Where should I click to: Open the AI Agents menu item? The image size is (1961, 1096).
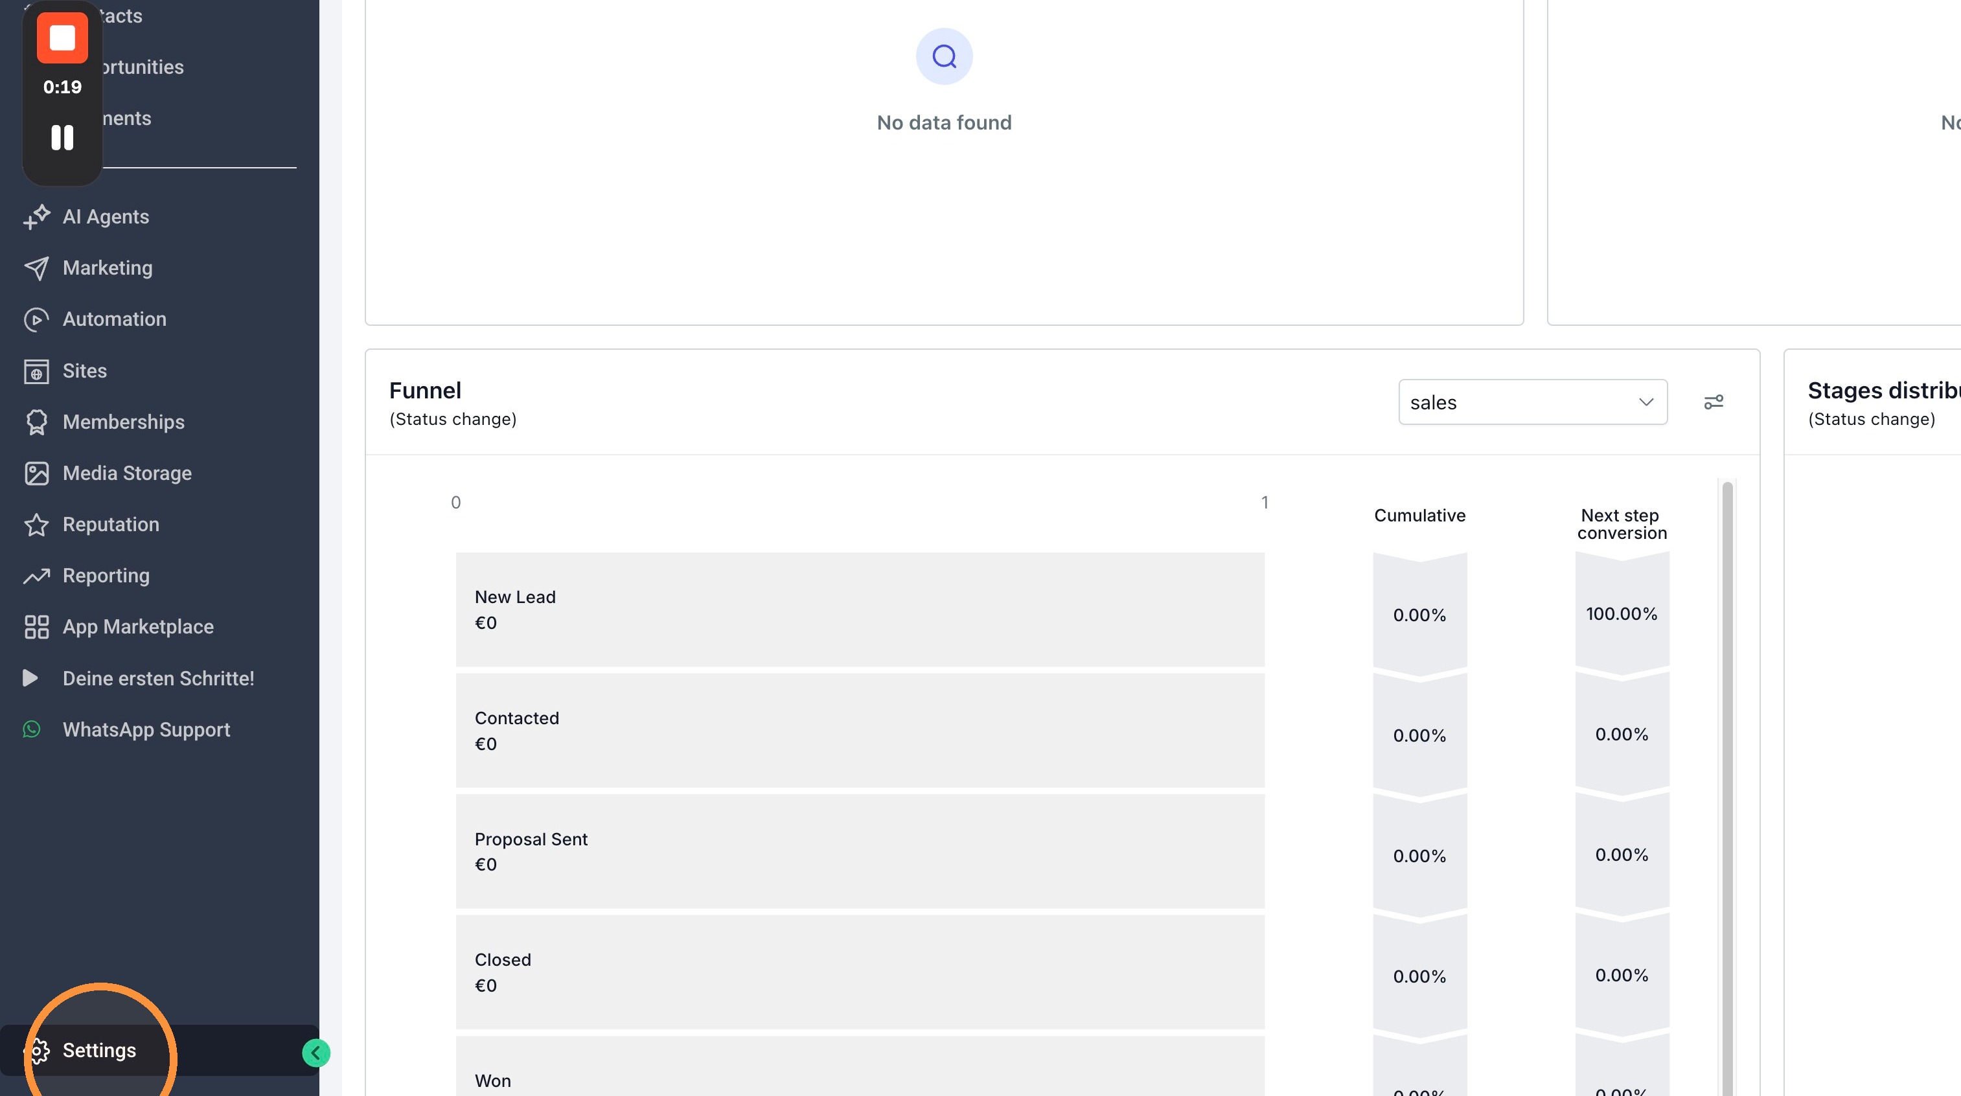click(106, 217)
